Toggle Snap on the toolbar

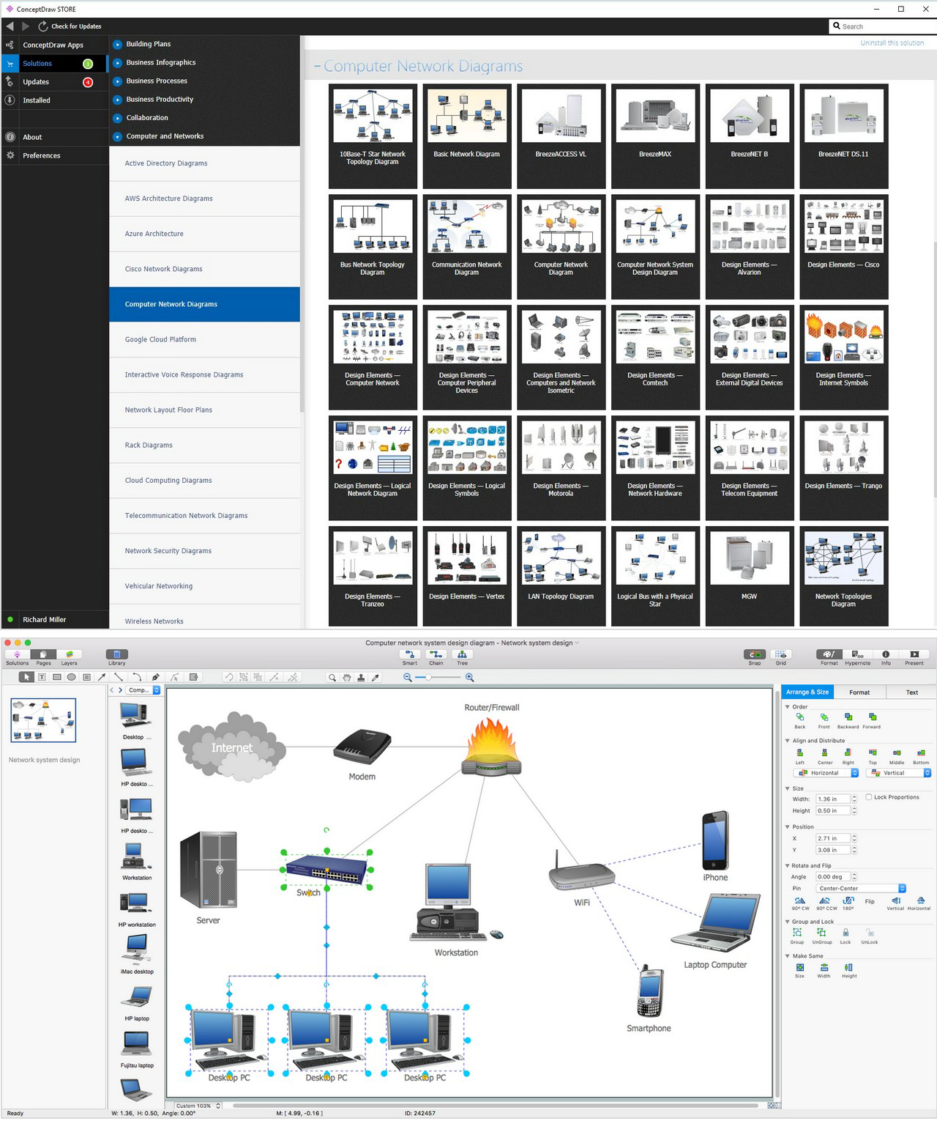[x=755, y=655]
